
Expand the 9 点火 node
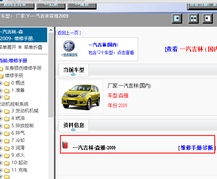[x=1, y=156]
